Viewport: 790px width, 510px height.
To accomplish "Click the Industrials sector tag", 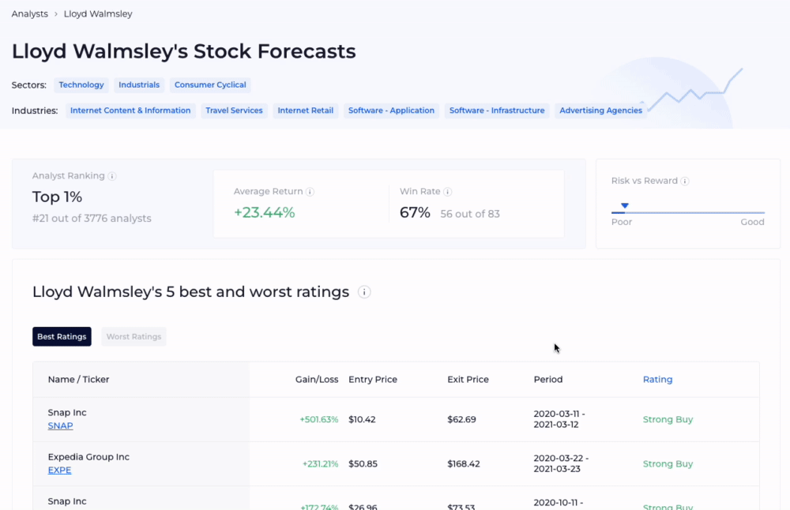I will [x=139, y=84].
